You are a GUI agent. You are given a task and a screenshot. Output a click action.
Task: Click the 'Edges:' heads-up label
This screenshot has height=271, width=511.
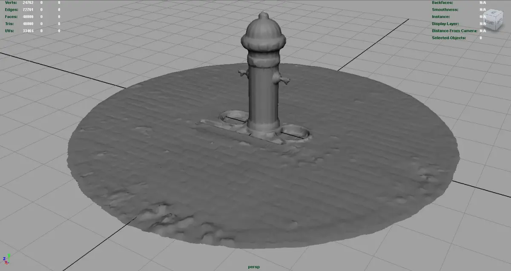coord(11,9)
